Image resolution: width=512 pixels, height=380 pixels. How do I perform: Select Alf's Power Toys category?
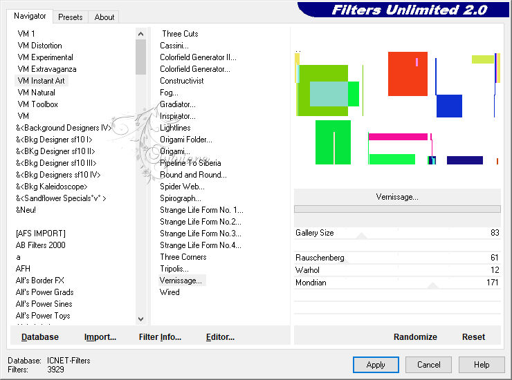(x=43, y=316)
